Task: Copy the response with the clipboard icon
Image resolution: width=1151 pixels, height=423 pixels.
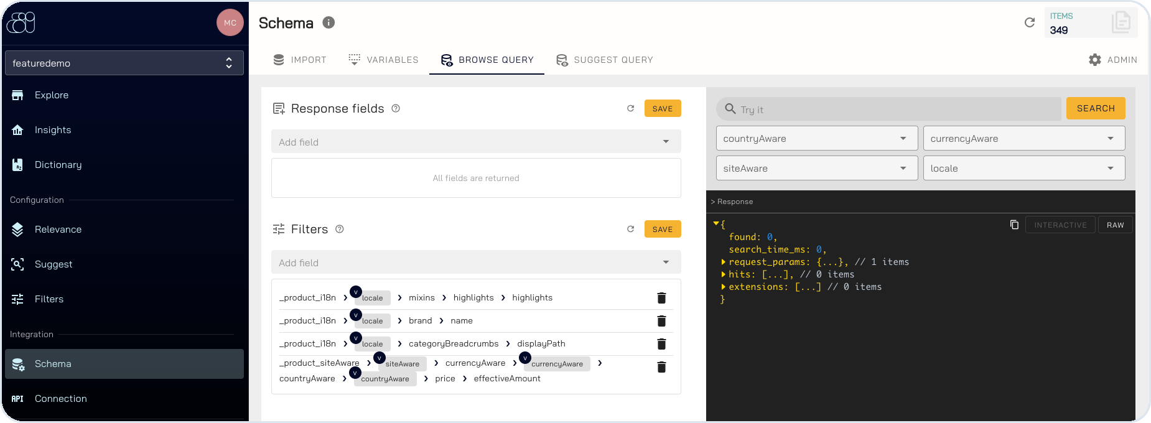Action: click(1014, 225)
